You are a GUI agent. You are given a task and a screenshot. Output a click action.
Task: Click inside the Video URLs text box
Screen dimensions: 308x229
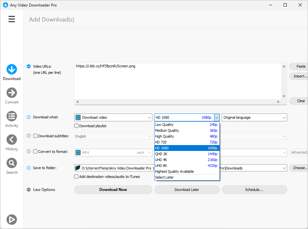tap(178, 81)
